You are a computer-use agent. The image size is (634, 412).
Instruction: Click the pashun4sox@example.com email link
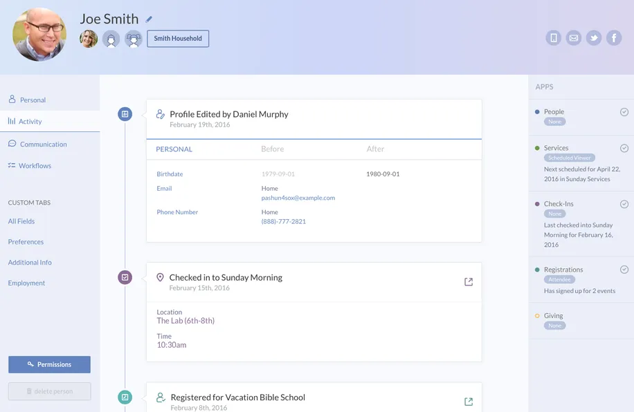pyautogui.click(x=298, y=198)
